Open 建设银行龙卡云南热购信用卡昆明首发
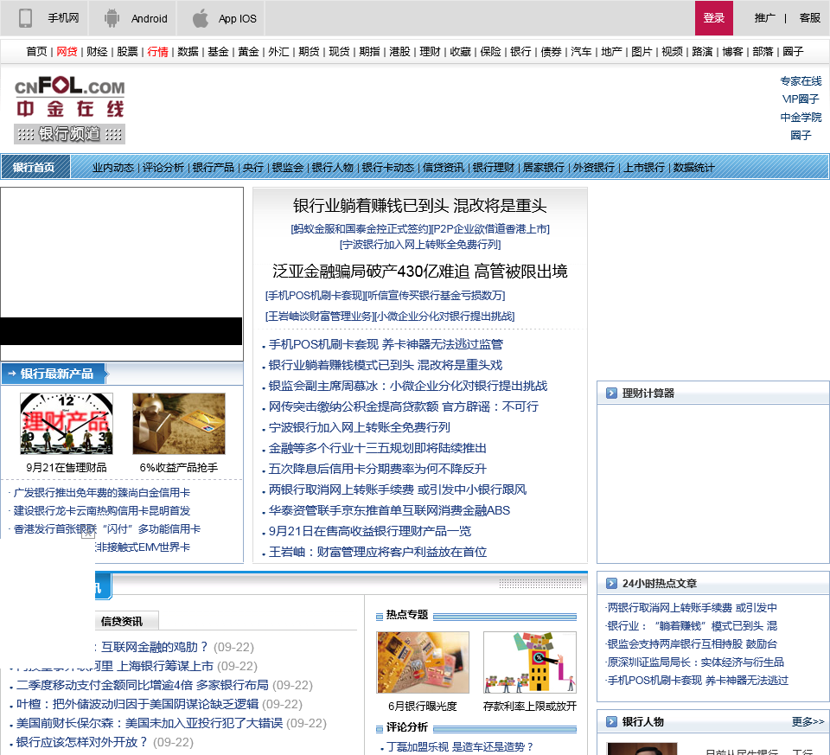The height and width of the screenshot is (755, 830). click(x=102, y=510)
